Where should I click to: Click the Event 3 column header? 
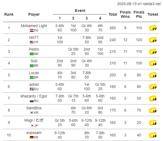pyautogui.click(x=87, y=18)
